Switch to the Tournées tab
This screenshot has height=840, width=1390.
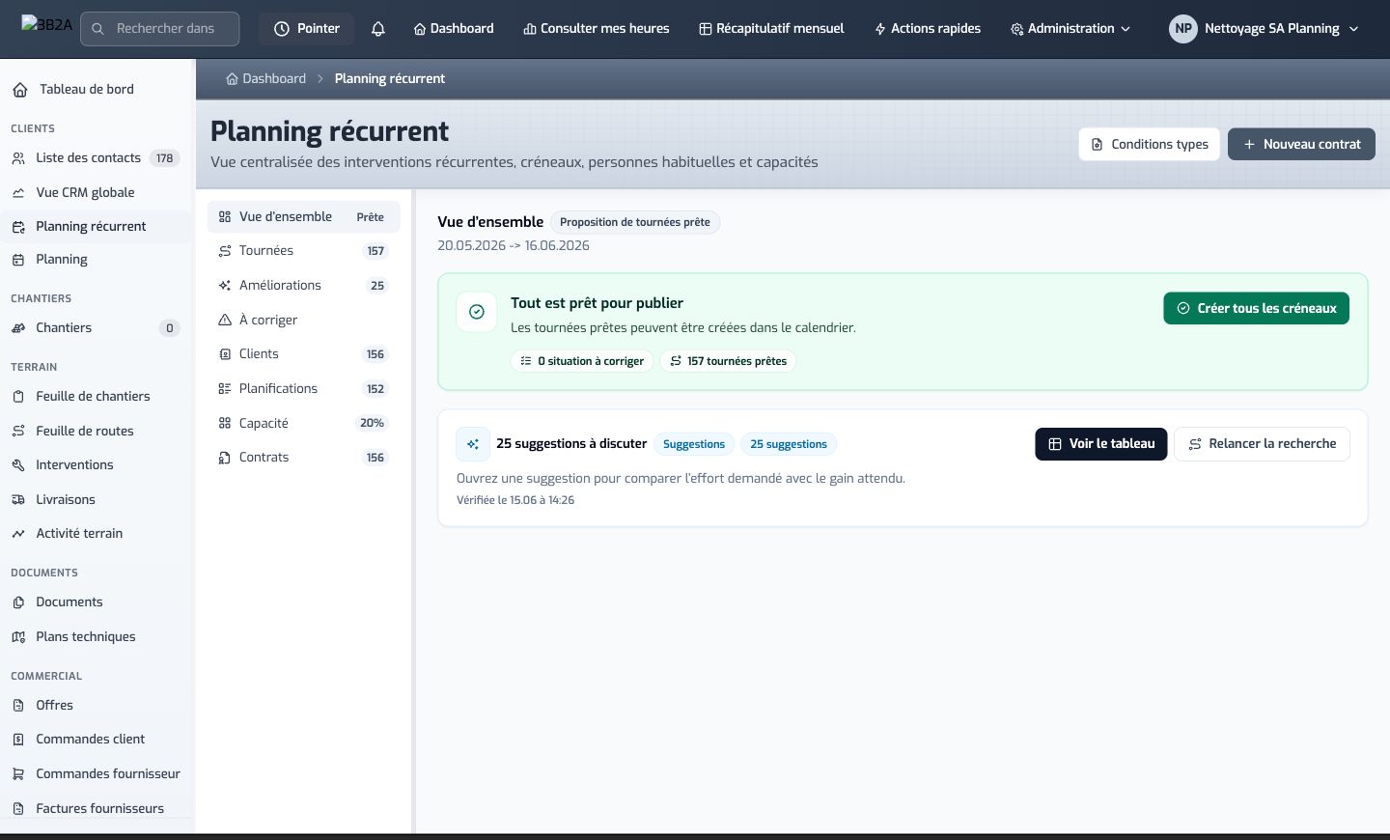pyautogui.click(x=304, y=251)
